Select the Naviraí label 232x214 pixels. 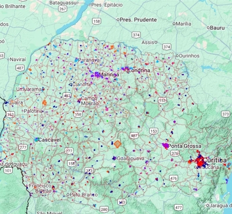coord(17,60)
